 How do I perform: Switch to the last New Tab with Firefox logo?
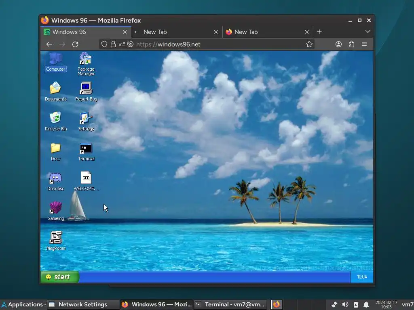coord(268,32)
